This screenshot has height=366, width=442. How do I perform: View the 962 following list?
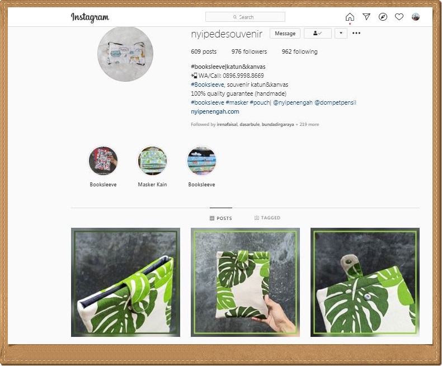click(x=299, y=51)
